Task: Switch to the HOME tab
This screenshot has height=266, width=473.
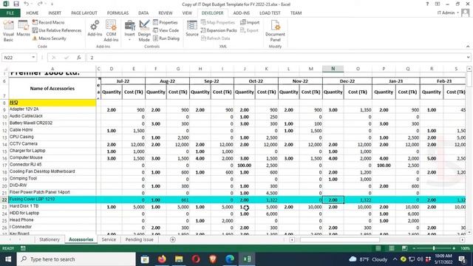Action: pyautogui.click(x=33, y=13)
